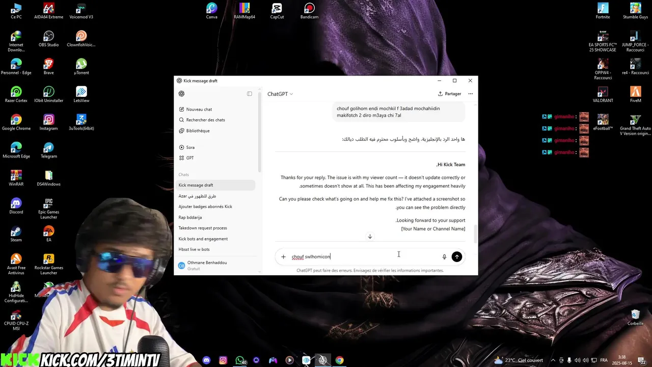652x367 pixels.
Task: Click the FRA language indicator
Action: (x=604, y=360)
